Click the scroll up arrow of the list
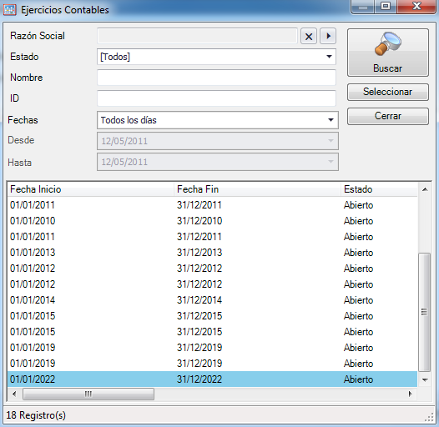 (x=425, y=189)
